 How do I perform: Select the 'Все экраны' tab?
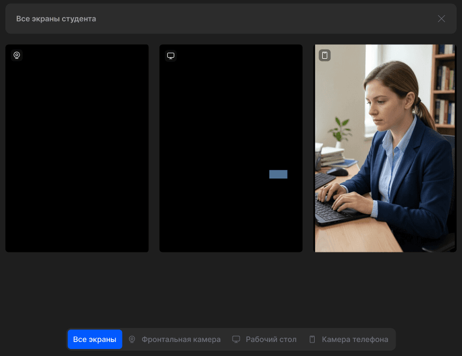(94, 339)
